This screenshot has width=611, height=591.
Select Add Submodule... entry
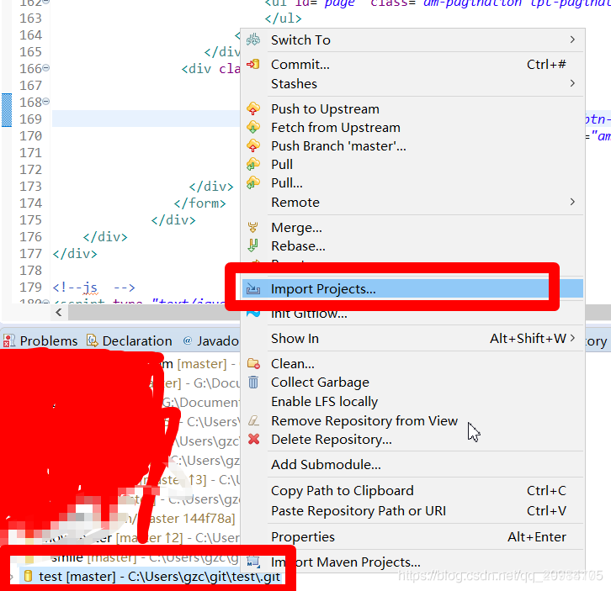click(x=412, y=464)
